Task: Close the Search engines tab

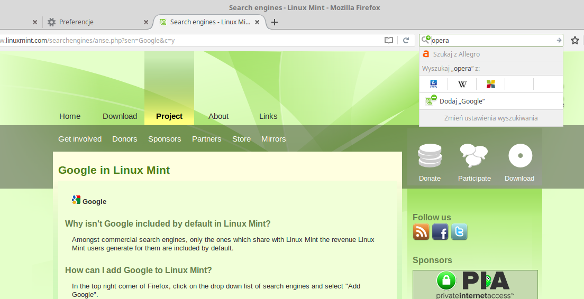Action: pyautogui.click(x=257, y=22)
